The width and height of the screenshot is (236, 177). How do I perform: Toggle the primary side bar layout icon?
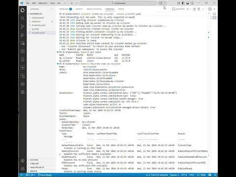(x=183, y=3)
